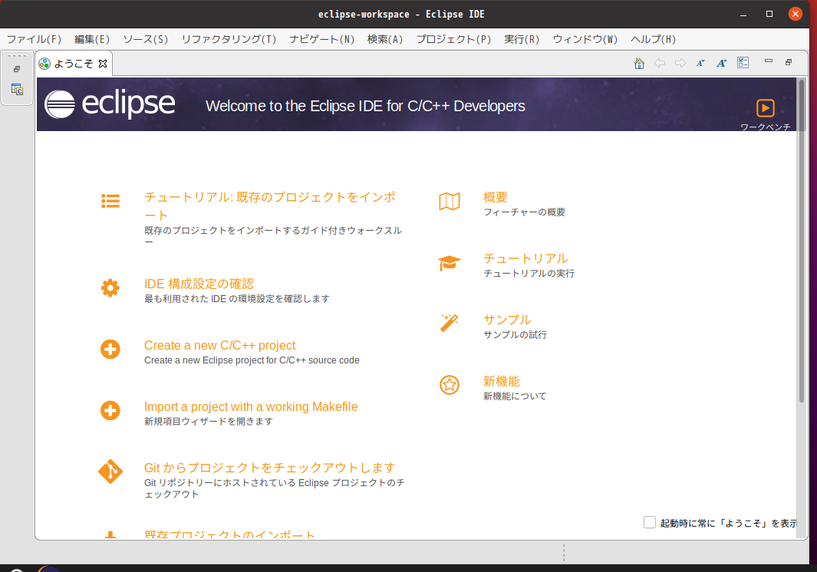817x572 pixels.
Task: Click the graduation cap tutorial icon
Action: point(449,263)
